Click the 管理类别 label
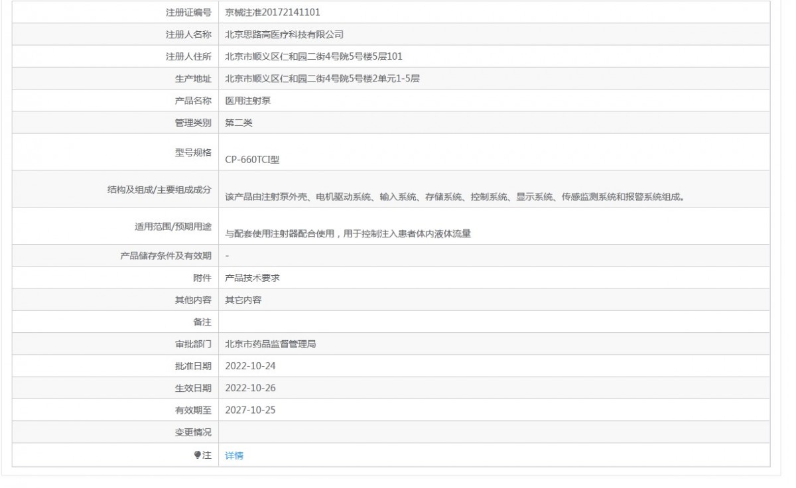This screenshot has height=488, width=796. 193,123
